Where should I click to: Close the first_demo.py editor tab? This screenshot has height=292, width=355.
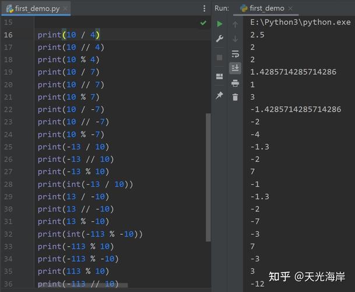tap(65, 9)
